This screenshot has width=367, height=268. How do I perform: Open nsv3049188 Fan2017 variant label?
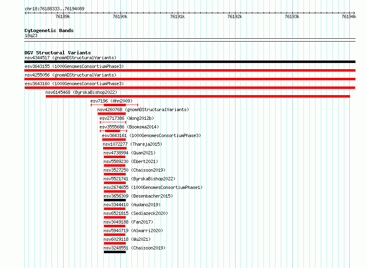pos(128,222)
